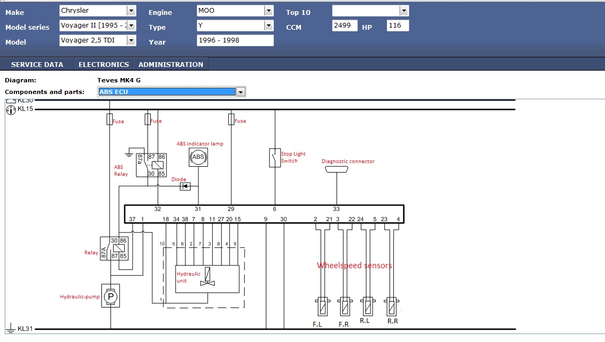Select the hydraulic unit valve symbol
This screenshot has width=605, height=342.
(208, 277)
